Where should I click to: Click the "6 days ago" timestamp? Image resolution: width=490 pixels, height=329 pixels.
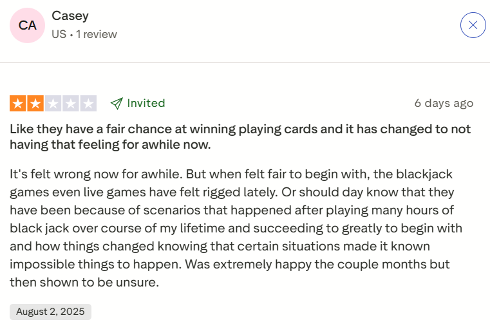click(x=444, y=103)
